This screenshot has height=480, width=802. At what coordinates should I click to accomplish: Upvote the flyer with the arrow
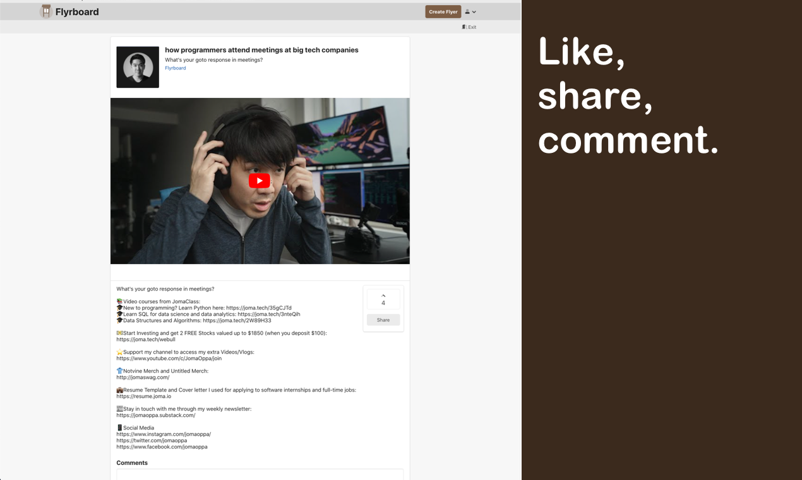(x=383, y=296)
